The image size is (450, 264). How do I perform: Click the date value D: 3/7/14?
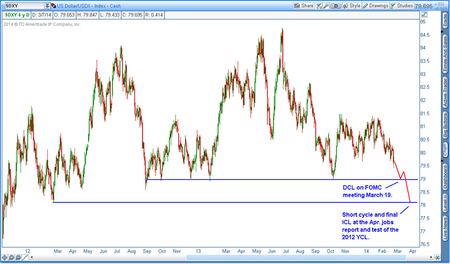[42, 15]
